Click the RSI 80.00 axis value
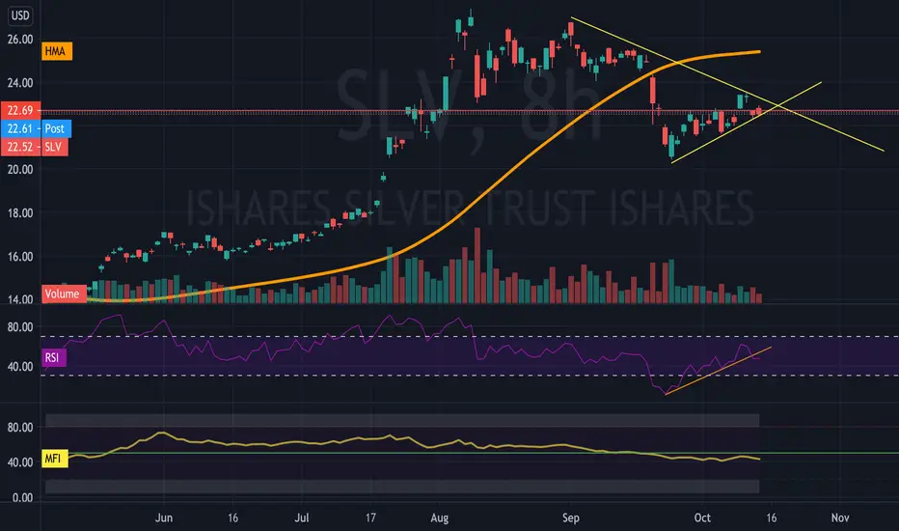899x531 pixels. [20, 327]
